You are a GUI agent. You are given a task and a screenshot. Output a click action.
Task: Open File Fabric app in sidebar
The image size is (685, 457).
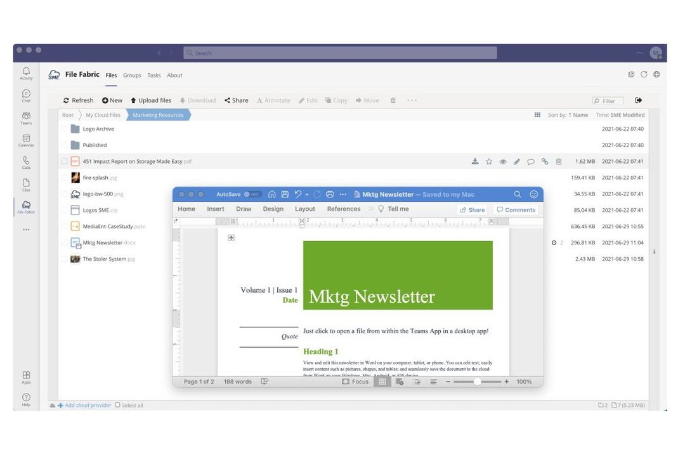click(26, 208)
